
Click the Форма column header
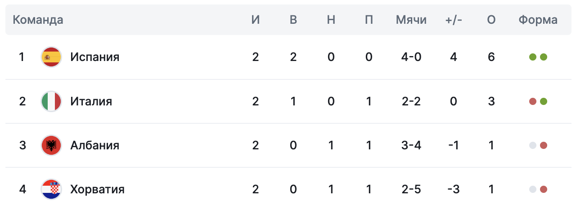(x=538, y=20)
